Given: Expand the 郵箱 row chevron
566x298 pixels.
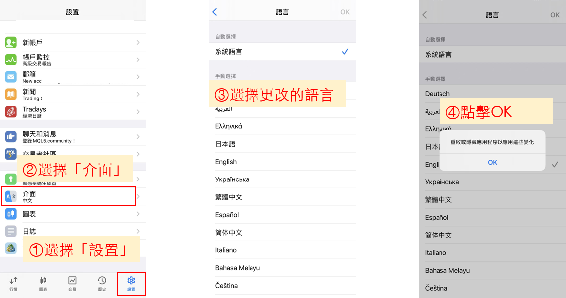Looking at the screenshot, I should point(138,77).
